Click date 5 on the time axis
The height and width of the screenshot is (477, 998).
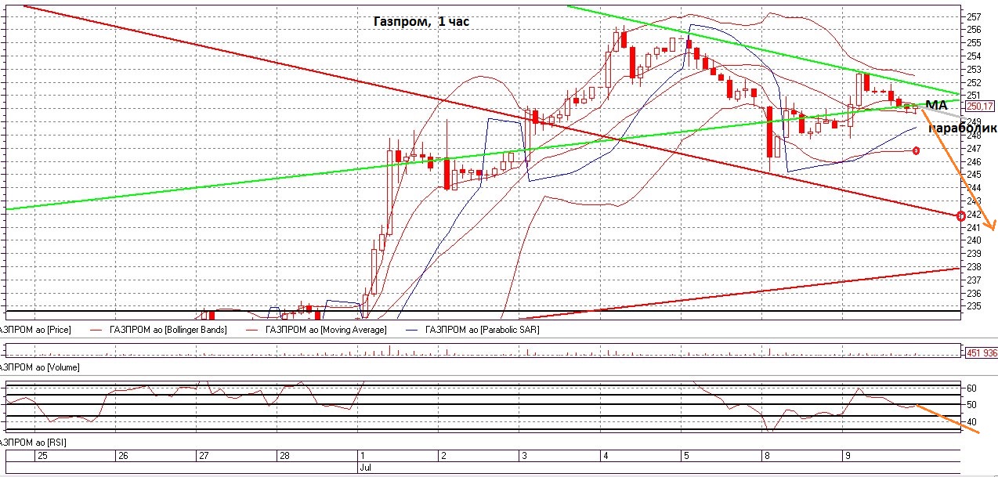[685, 455]
